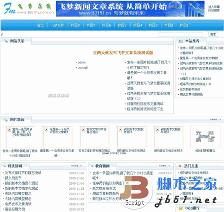Click the Fm 飞梦在线 site logo
This screenshot has width=224, height=212.
coord(28,8)
